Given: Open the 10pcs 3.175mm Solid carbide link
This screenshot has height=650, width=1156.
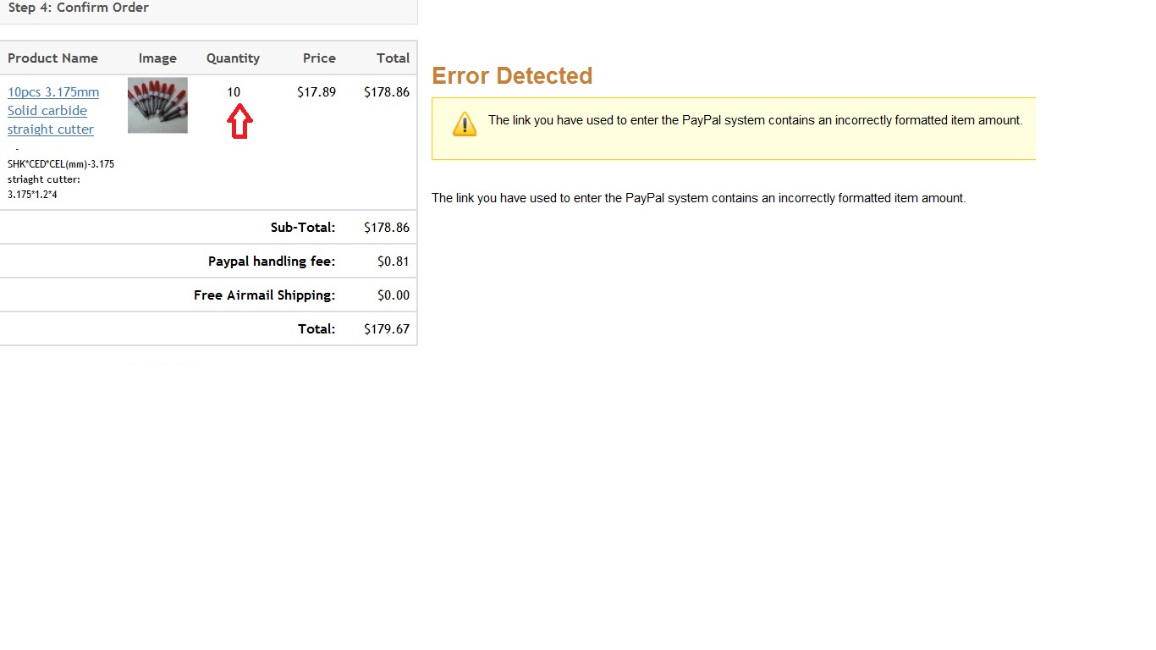Looking at the screenshot, I should click(x=53, y=111).
